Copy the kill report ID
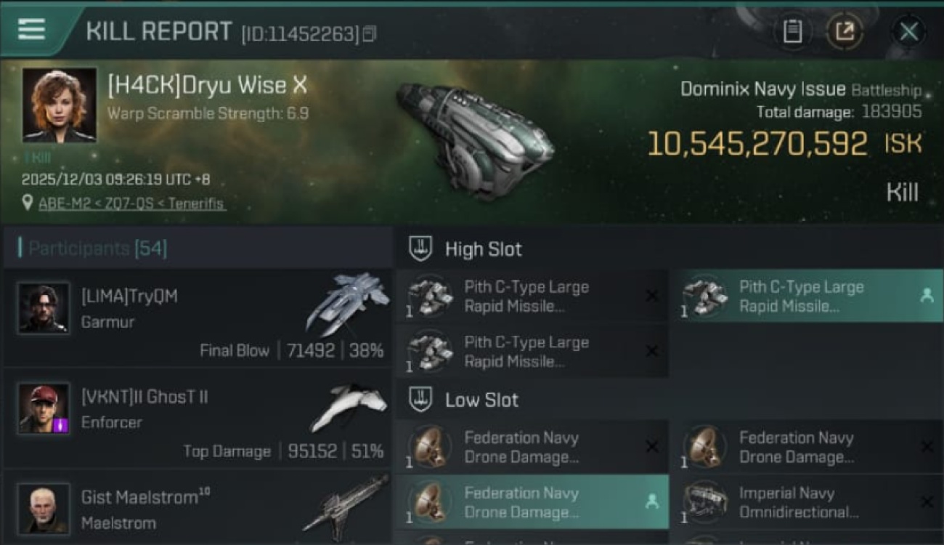 (370, 33)
